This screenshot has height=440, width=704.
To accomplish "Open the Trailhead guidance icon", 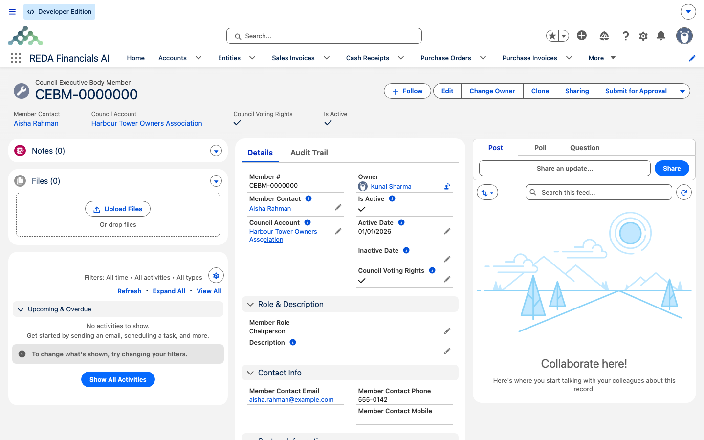I will [604, 36].
